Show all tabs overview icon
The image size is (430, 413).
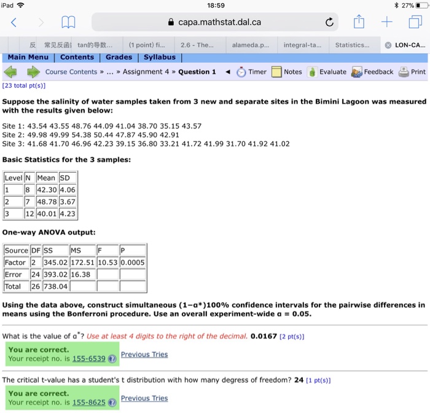(415, 22)
